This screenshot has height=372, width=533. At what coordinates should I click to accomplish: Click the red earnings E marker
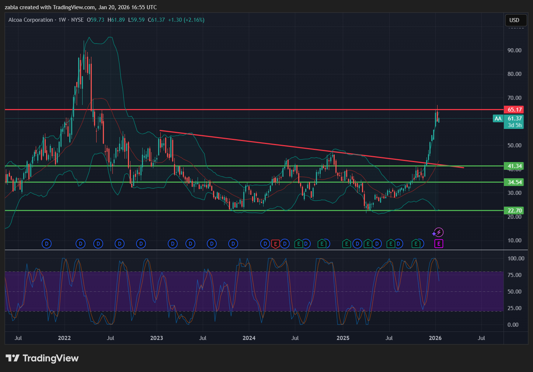[x=275, y=244]
